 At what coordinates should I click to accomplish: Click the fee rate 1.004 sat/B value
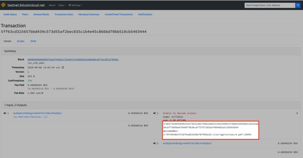[35, 93]
